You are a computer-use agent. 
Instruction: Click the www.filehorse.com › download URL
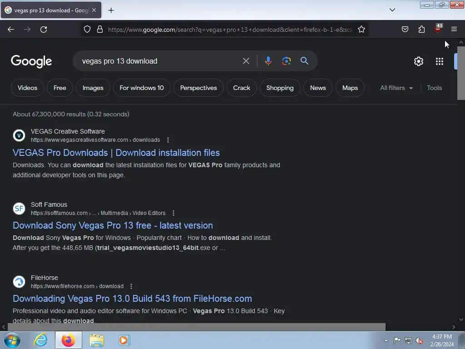pos(77,286)
